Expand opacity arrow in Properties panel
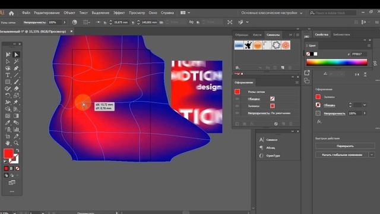The height and width of the screenshot is (214, 380). point(364,113)
